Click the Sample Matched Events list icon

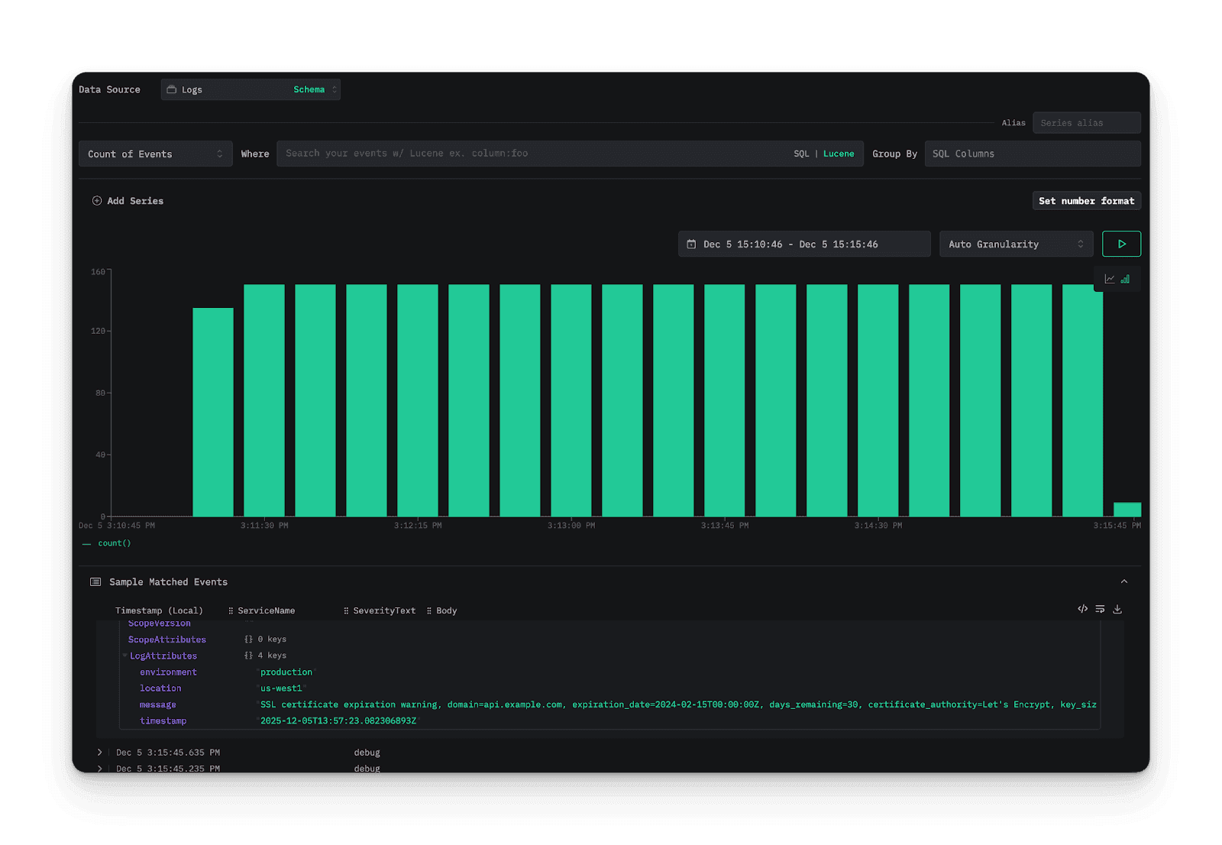coord(95,582)
